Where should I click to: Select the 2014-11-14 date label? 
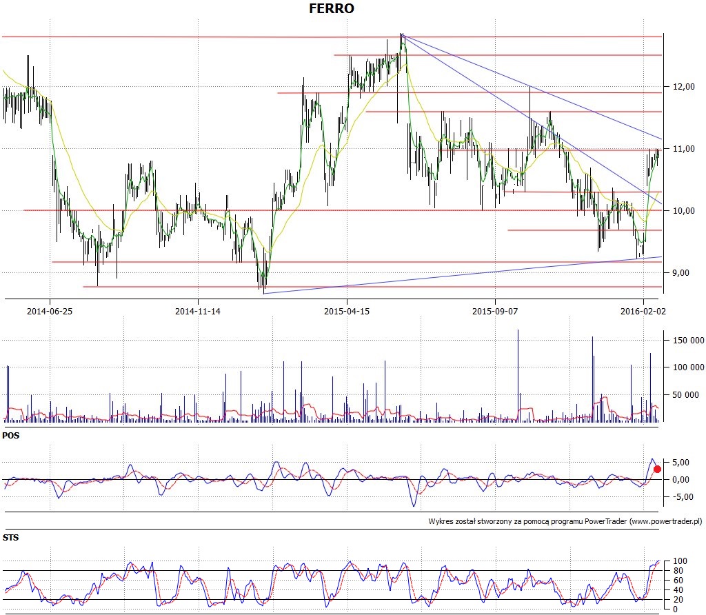coord(198,311)
